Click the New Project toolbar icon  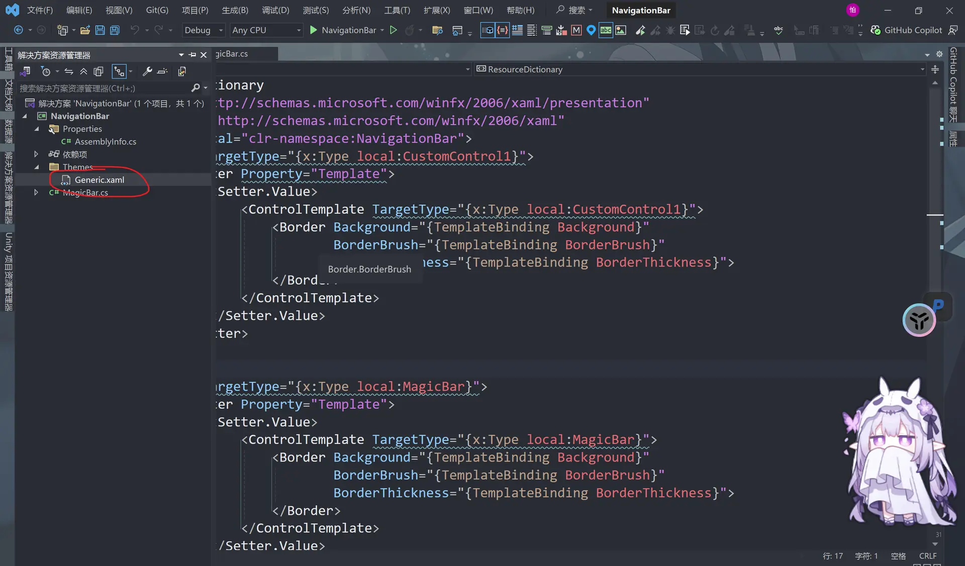click(x=62, y=30)
